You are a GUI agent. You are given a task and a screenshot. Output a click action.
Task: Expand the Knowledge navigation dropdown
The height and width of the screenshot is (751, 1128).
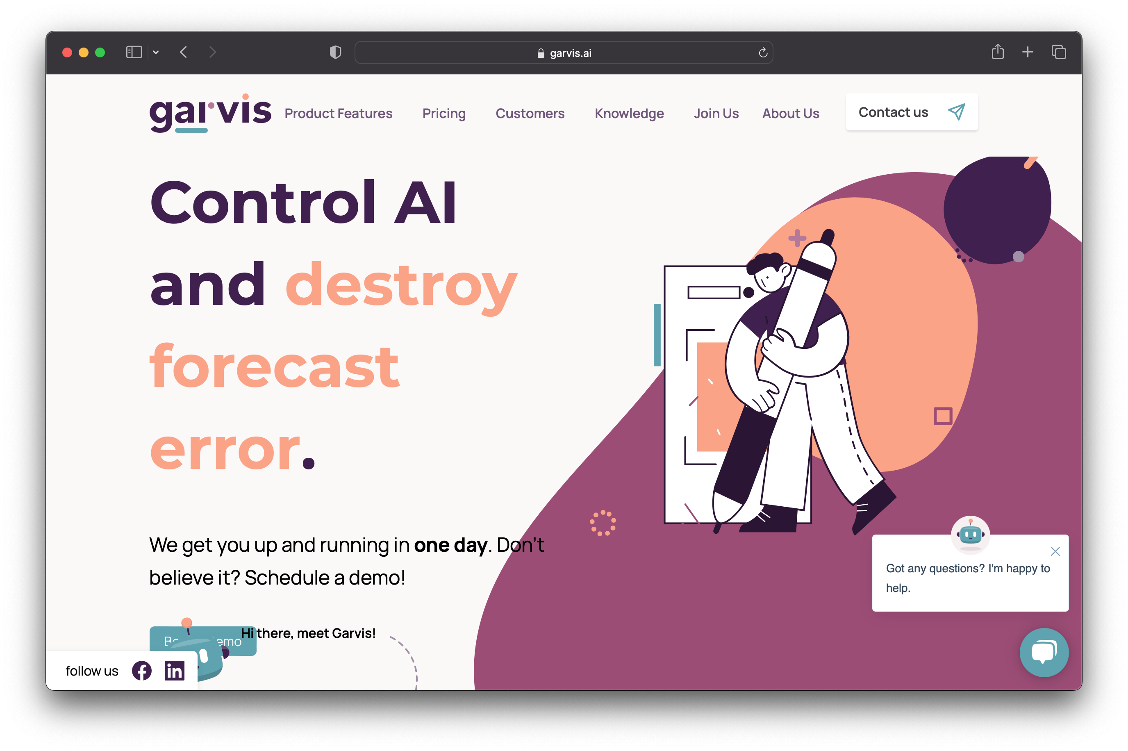(x=628, y=113)
